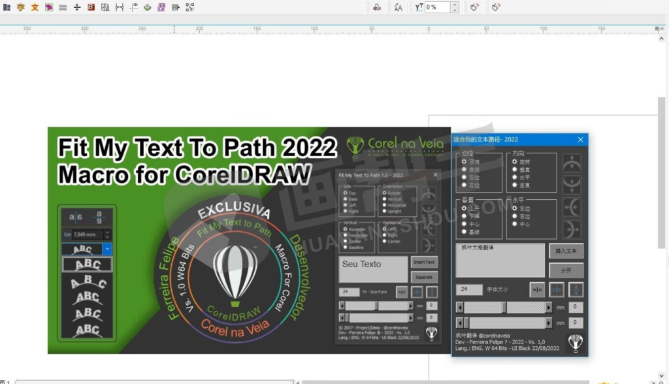669x384 pixels.
Task: Click the canvas scroll up arrow
Action: pyautogui.click(x=661, y=39)
